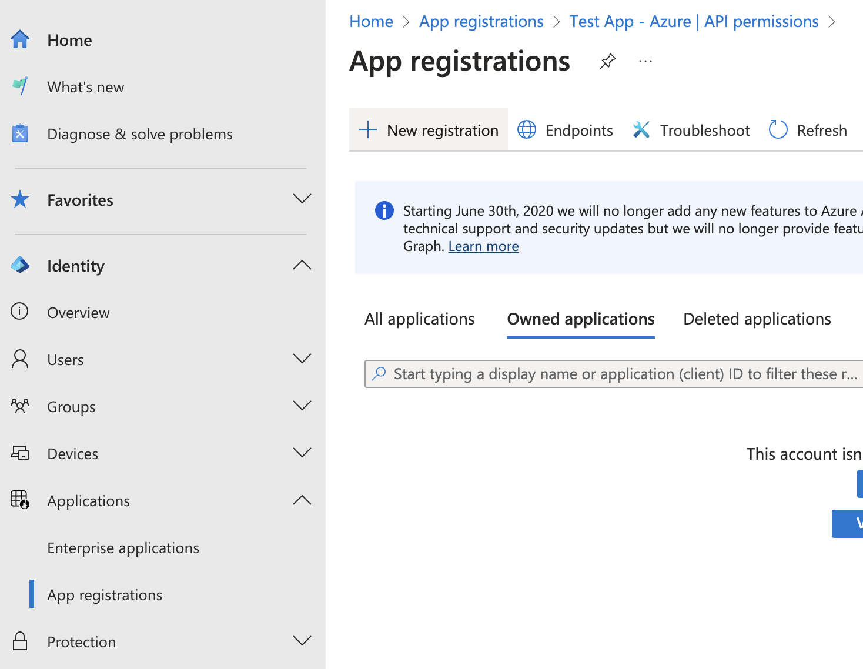Click the pin icon beside App registrations title
This screenshot has width=863, height=669.
coord(607,61)
